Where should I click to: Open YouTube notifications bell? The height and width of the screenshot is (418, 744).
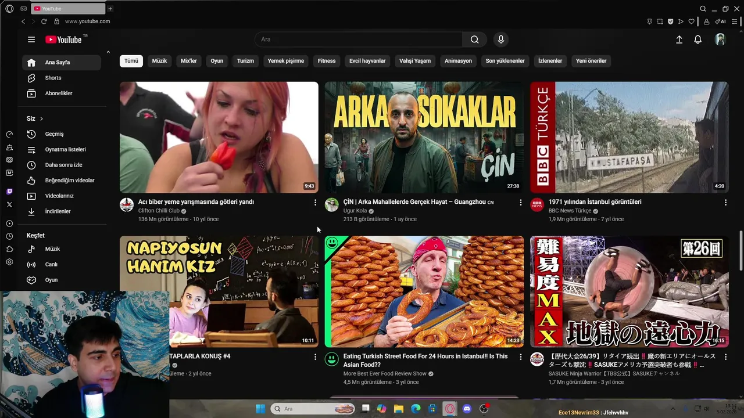698,39
